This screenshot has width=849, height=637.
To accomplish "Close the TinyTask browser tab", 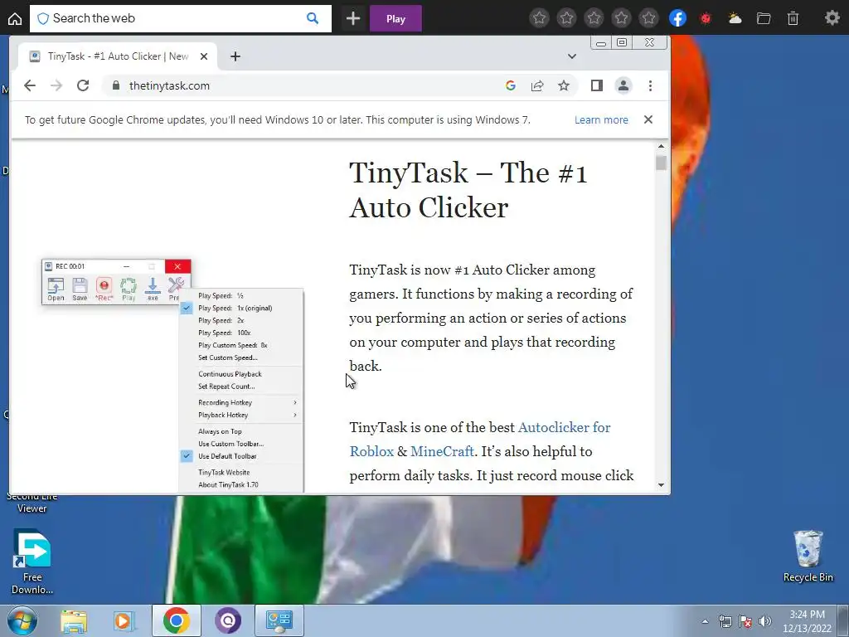I will click(x=204, y=56).
